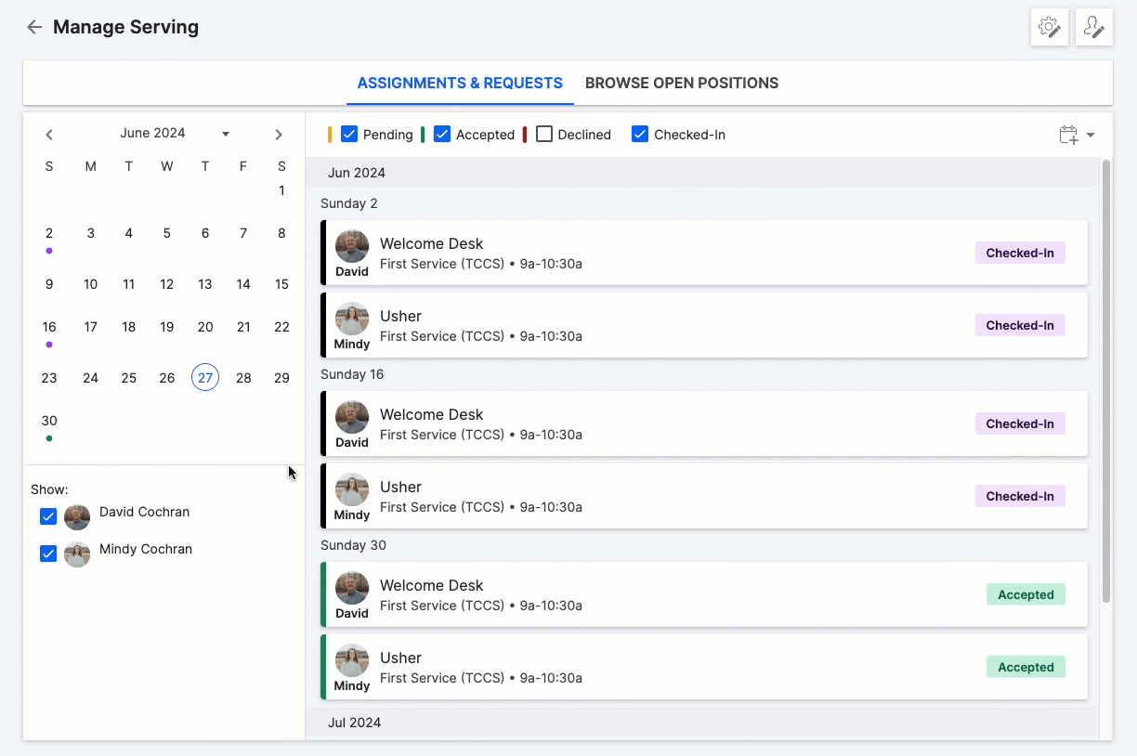This screenshot has height=756, width=1137.
Task: Select June 27 circled date
Action: point(205,377)
